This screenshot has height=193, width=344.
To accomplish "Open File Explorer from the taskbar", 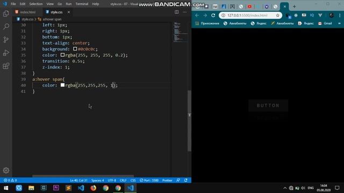I will tap(31, 188).
